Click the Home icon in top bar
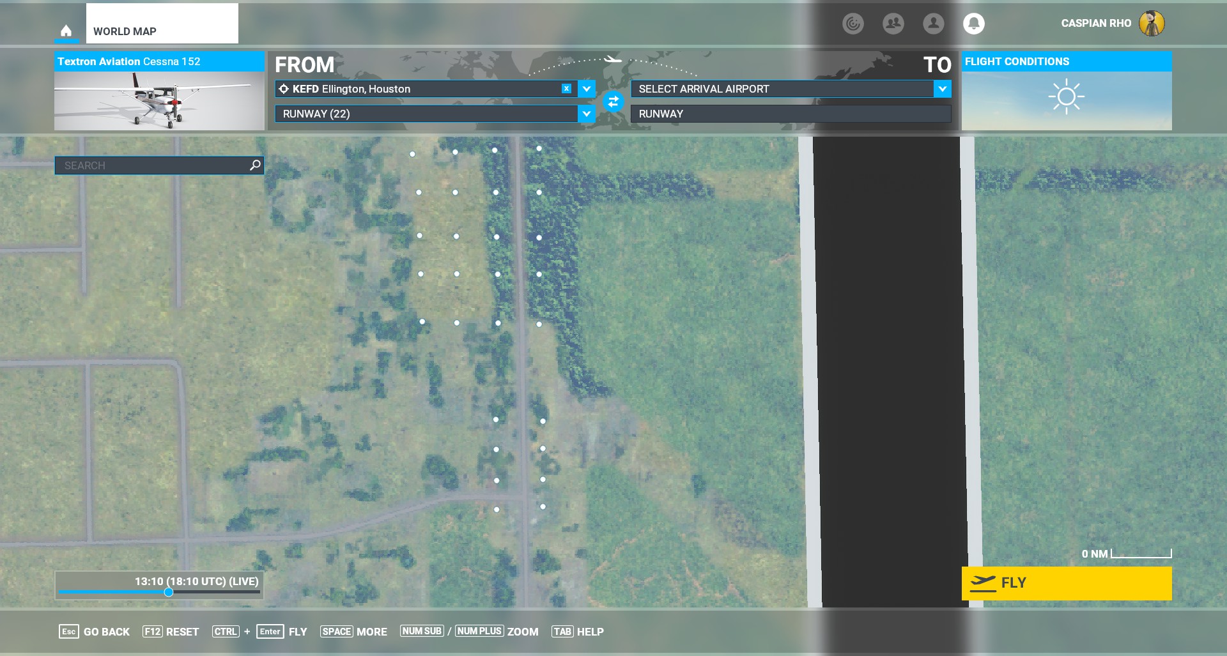The height and width of the screenshot is (656, 1227). 66,31
